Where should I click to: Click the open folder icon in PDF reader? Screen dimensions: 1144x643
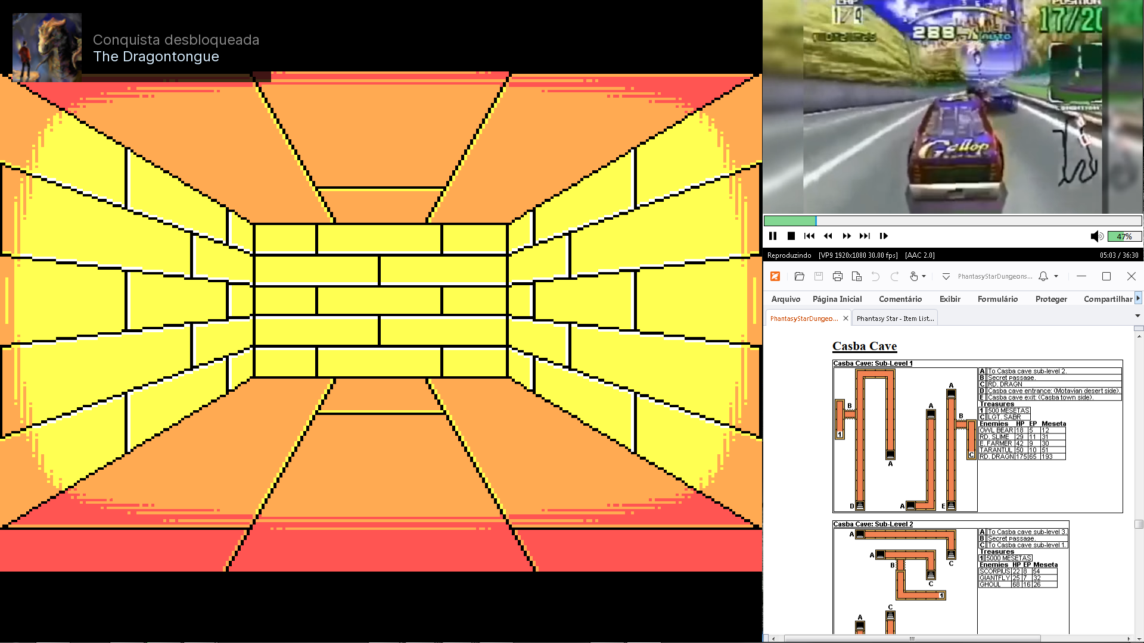[800, 276]
